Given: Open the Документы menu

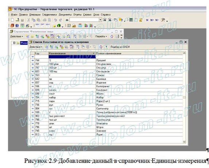Looking at the screenshot, I should (x=65, y=15).
